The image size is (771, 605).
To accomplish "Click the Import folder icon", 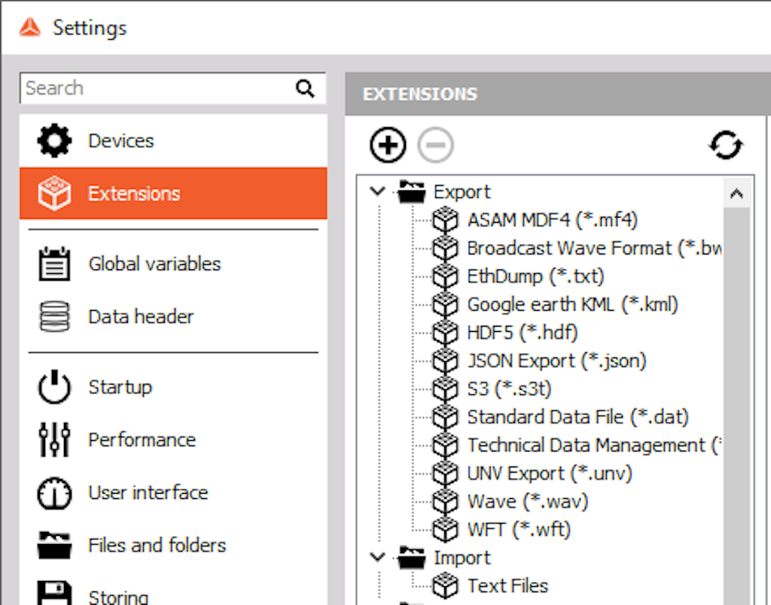I will pos(412,558).
